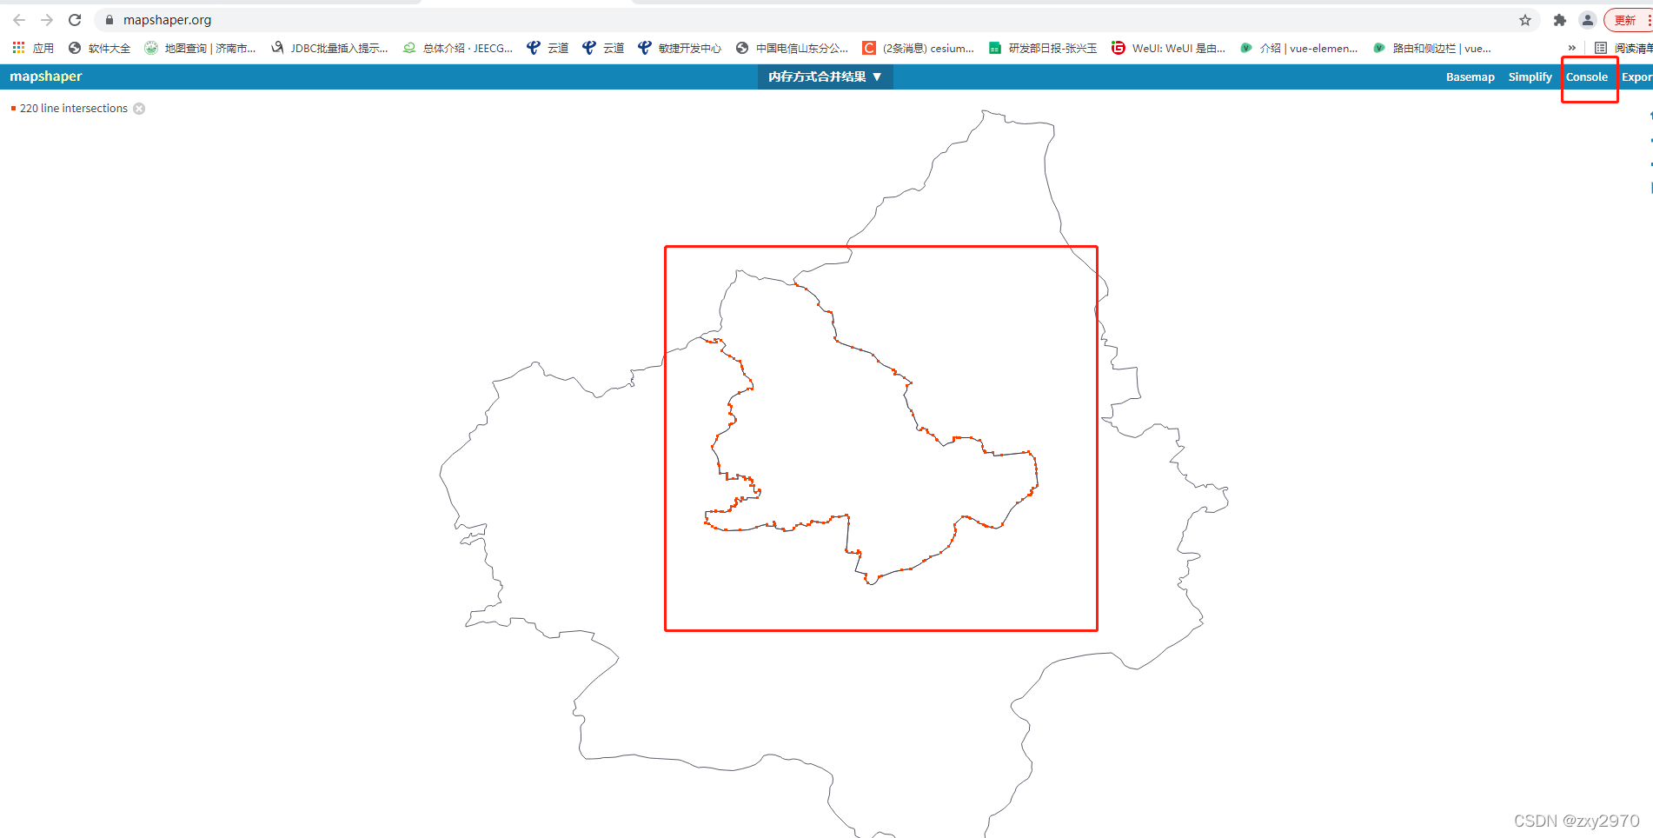Open the browser extensions puzzle icon
This screenshot has width=1653, height=838.
click(1560, 19)
